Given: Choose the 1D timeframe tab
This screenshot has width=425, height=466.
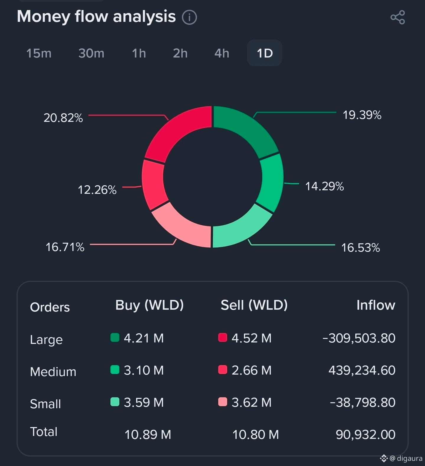Looking at the screenshot, I should 265,53.
